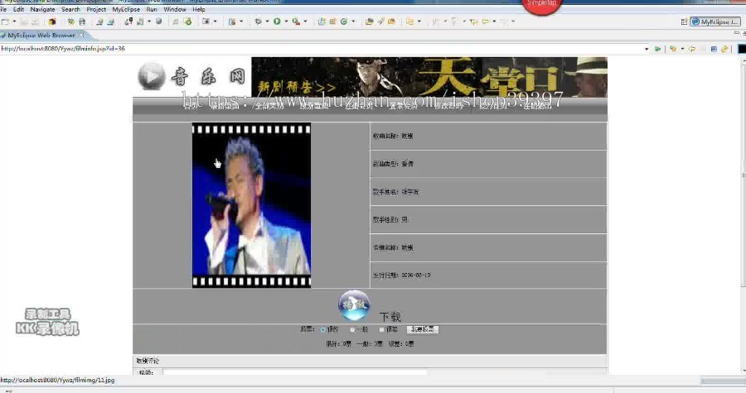Click the status bar filmimg/11.jpg URL text

(x=57, y=381)
